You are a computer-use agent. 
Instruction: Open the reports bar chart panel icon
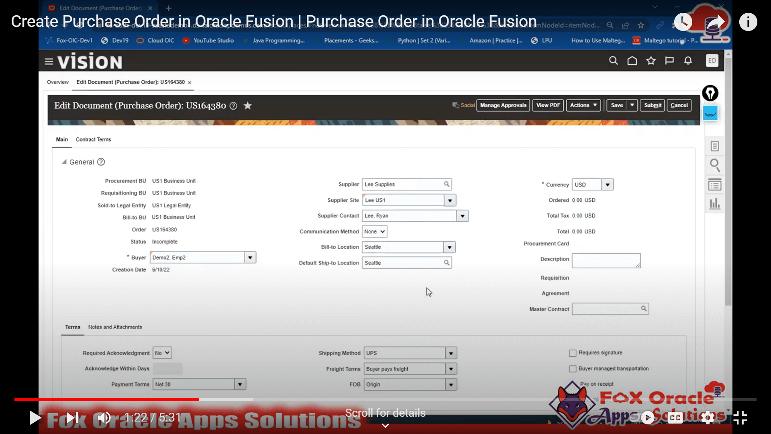[x=715, y=204]
